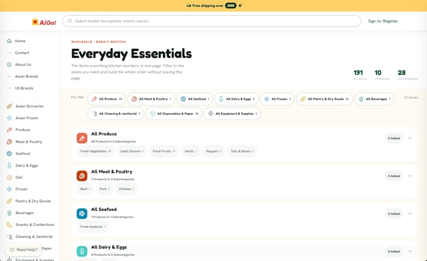Image resolution: width=427 pixels, height=261 pixels.
Task: Click the Asian Frozen snowflake icon
Action: coord(9,118)
